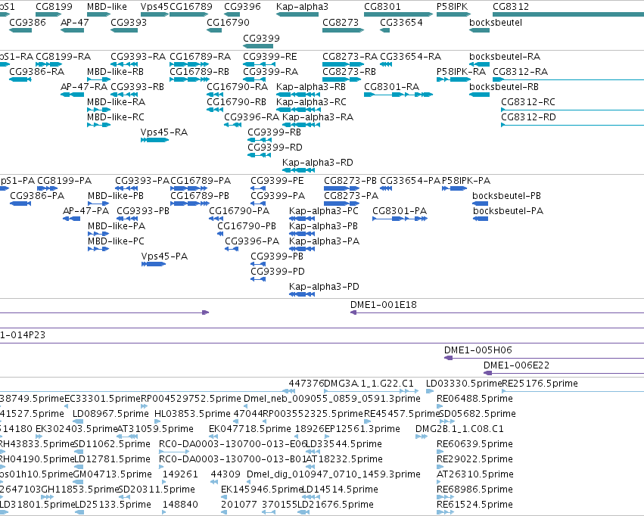Click the Vps45-PA protein label
Image resolution: width=644 pixels, height=516 pixels.
164,256
